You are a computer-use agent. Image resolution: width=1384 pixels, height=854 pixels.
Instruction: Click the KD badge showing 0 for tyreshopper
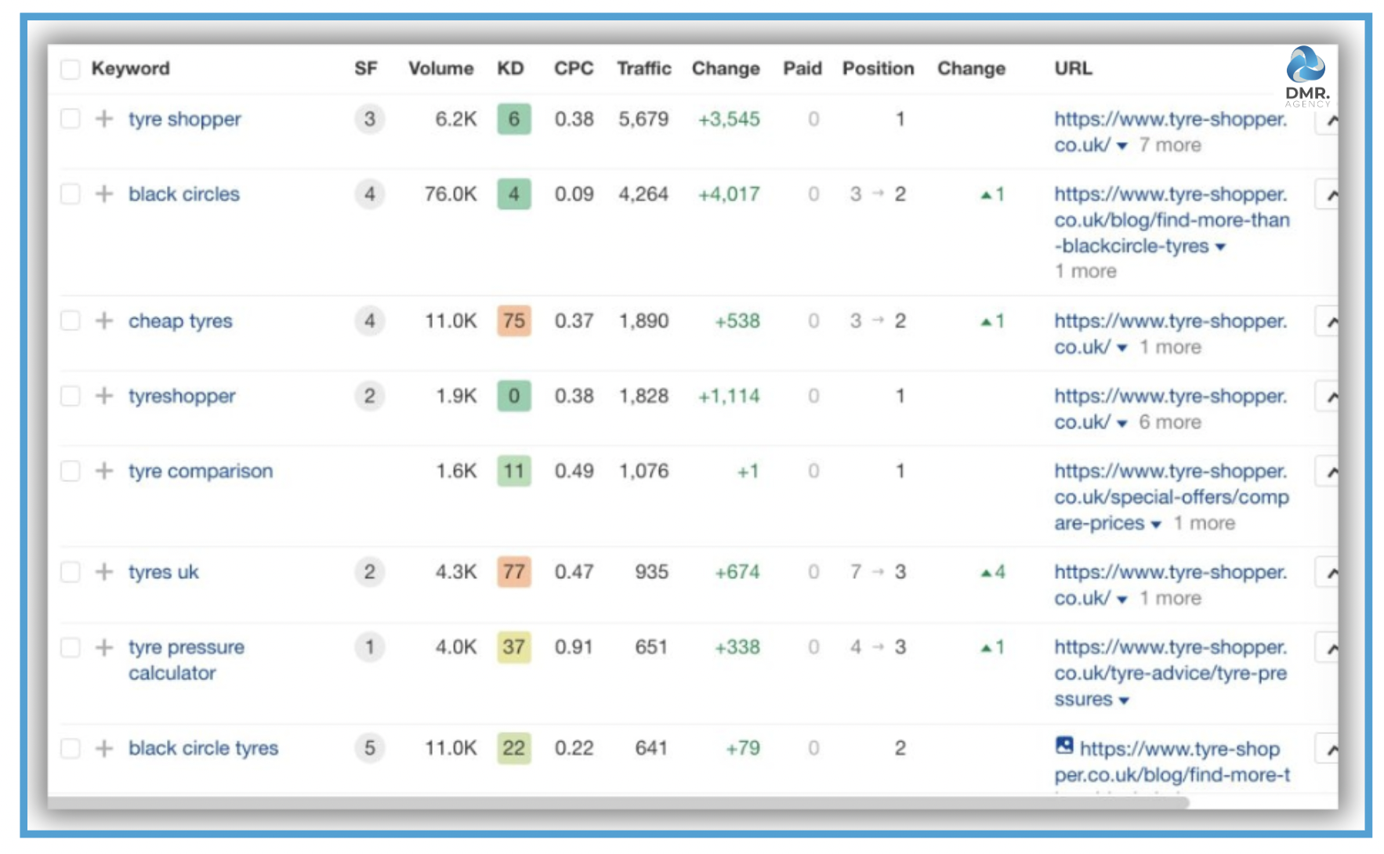(x=513, y=396)
